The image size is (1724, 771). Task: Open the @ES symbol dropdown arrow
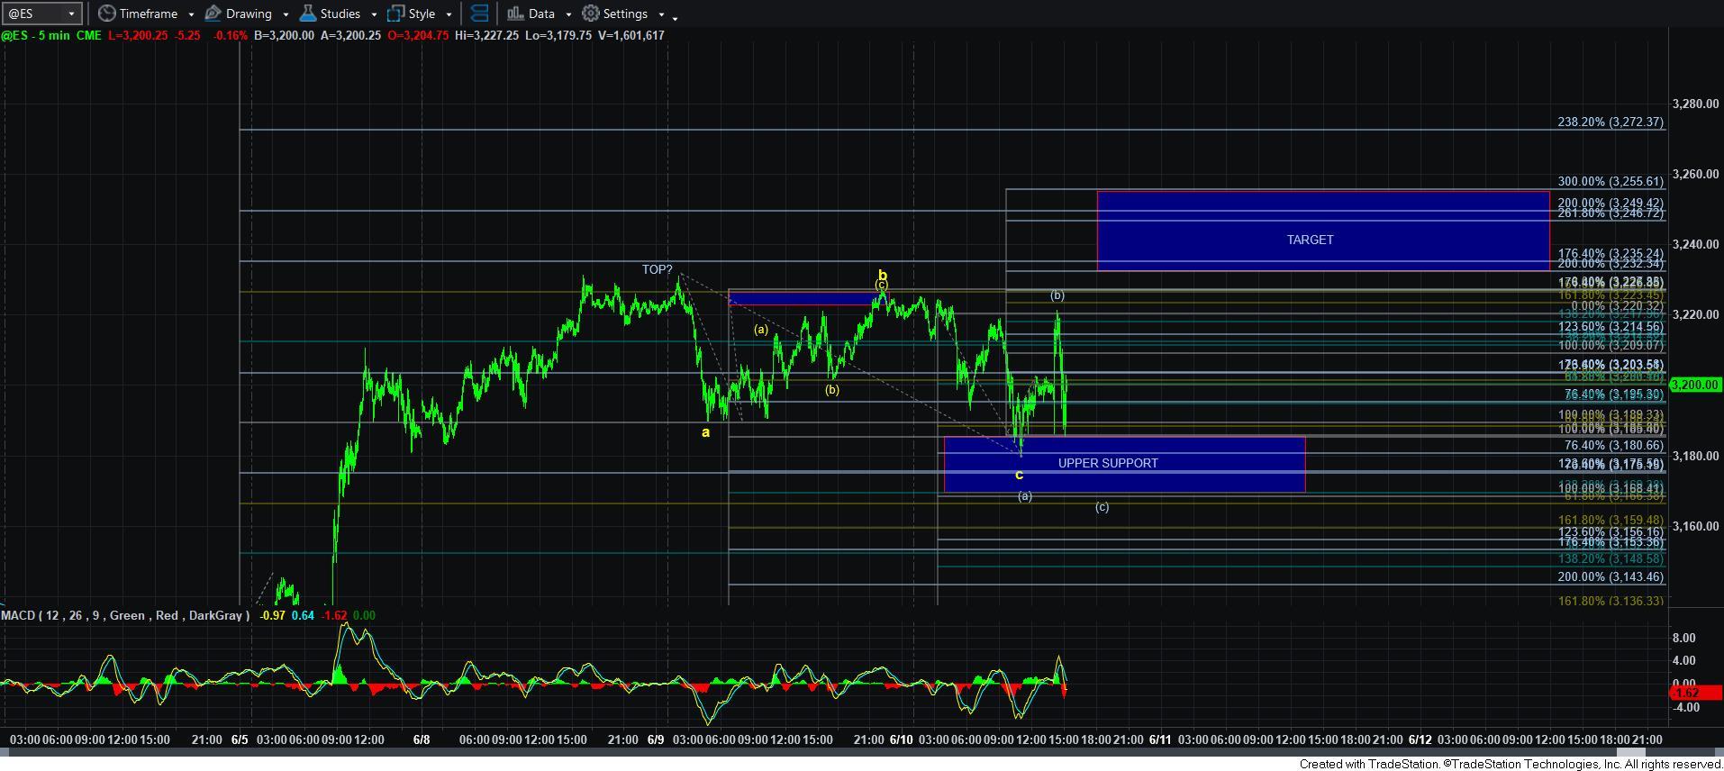pyautogui.click(x=71, y=14)
